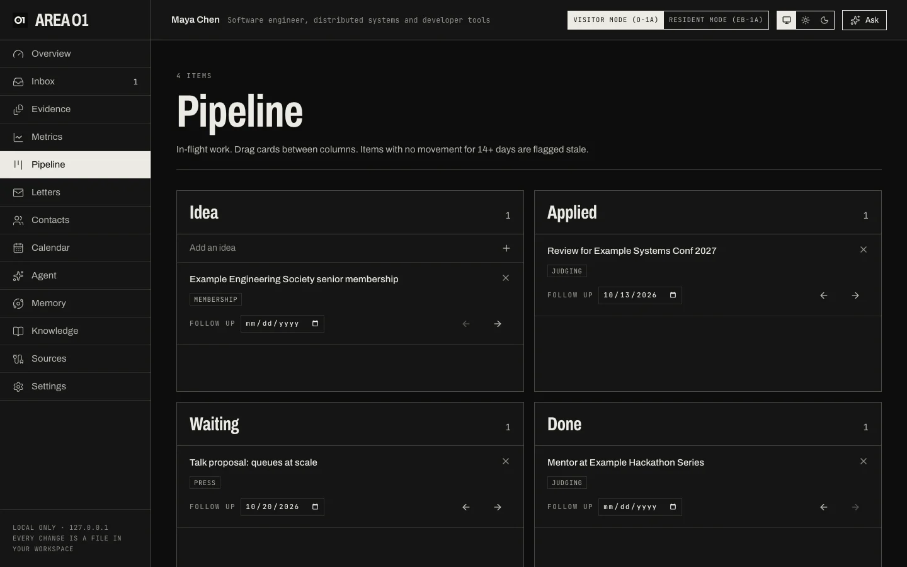This screenshot has height=567, width=907.
Task: Open the Ask assistant button
Action: click(864, 20)
